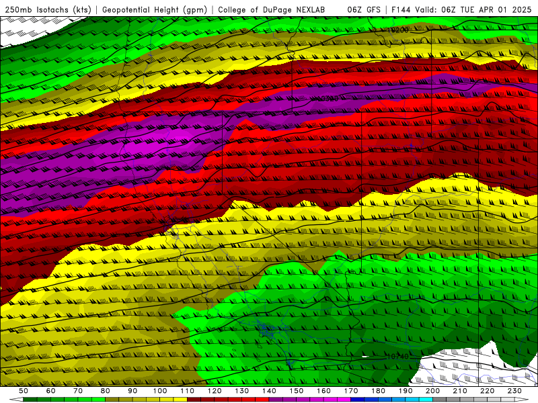This screenshot has width=538, height=403.
Task: Click the 'F144 Valid: 06Z TUE APR 01 2025' text
Action: pos(461,9)
